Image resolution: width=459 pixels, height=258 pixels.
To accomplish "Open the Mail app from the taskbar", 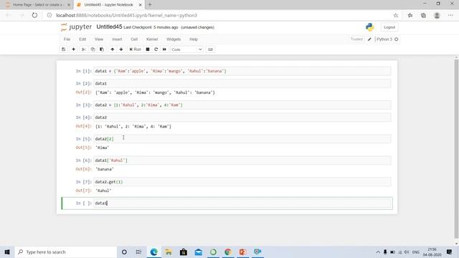I will pos(199,252).
